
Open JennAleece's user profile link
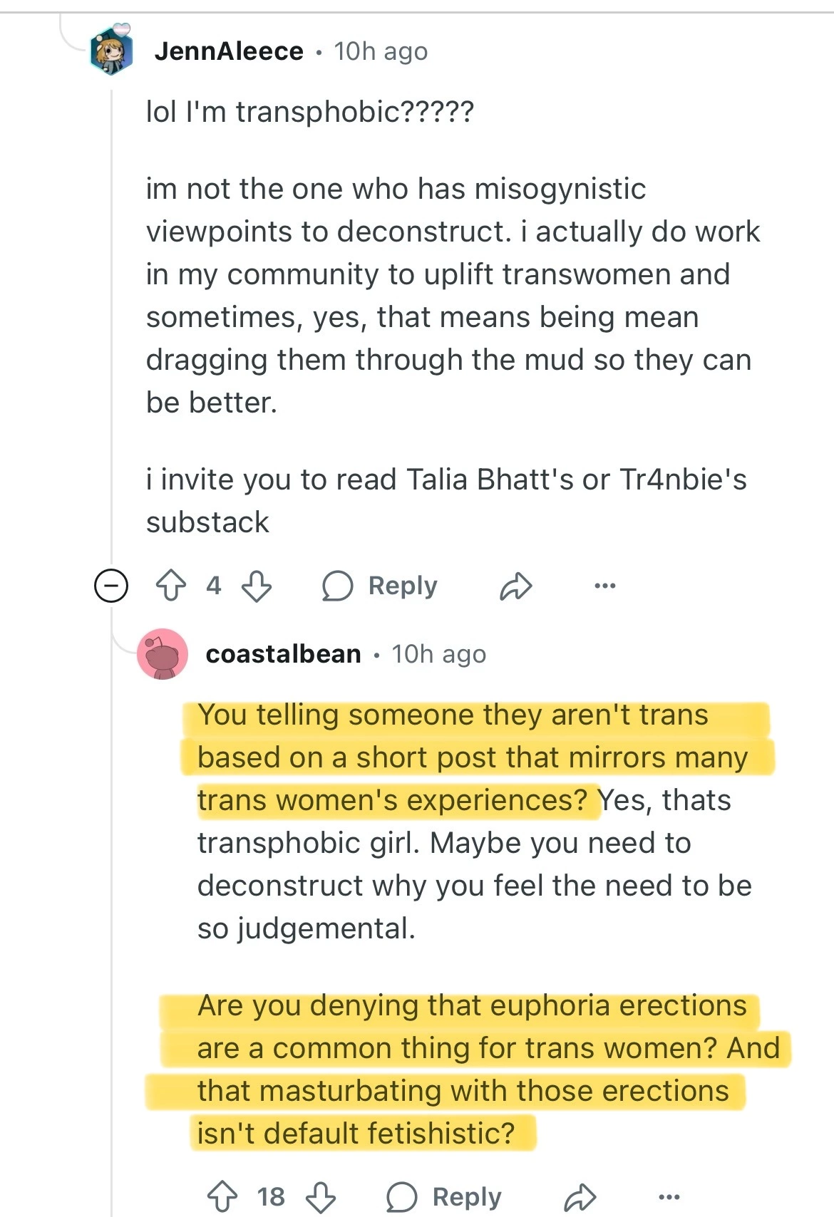(x=229, y=51)
